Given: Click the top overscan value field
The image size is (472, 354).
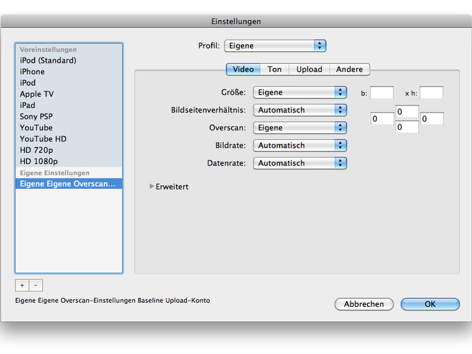Looking at the screenshot, I should [407, 111].
